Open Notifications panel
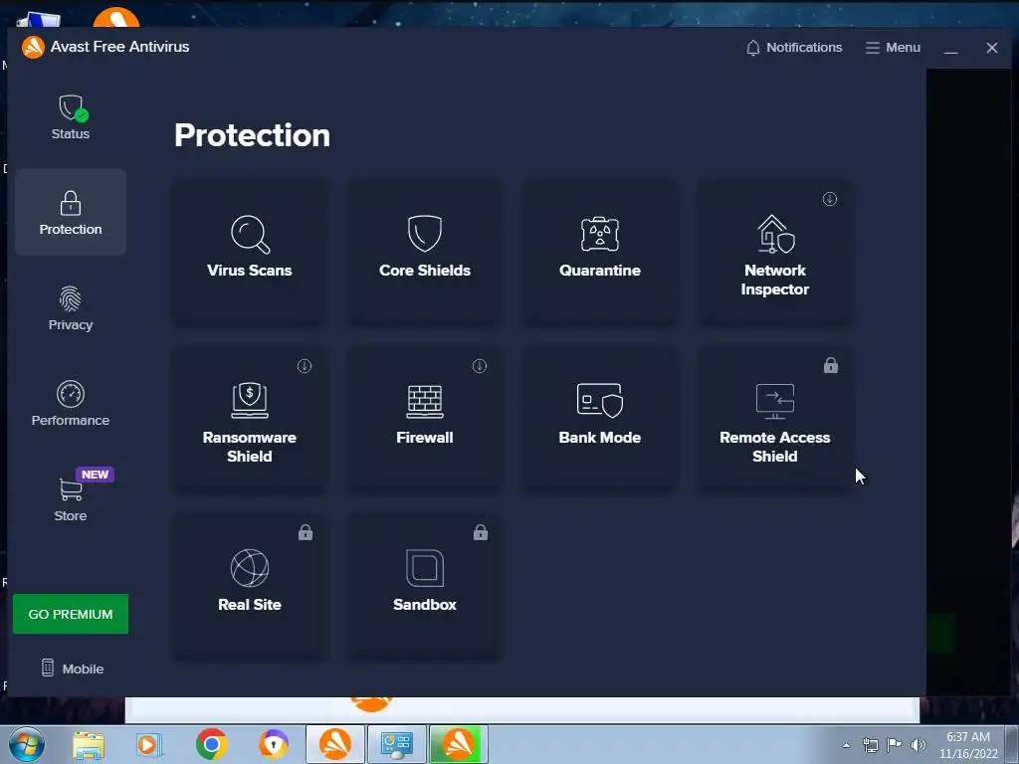 point(793,48)
